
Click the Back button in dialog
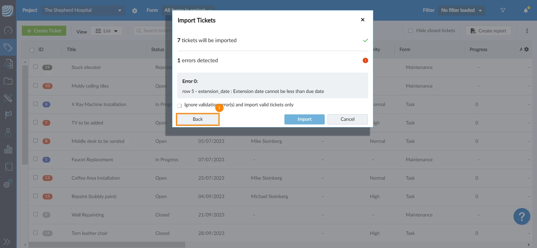point(198,119)
